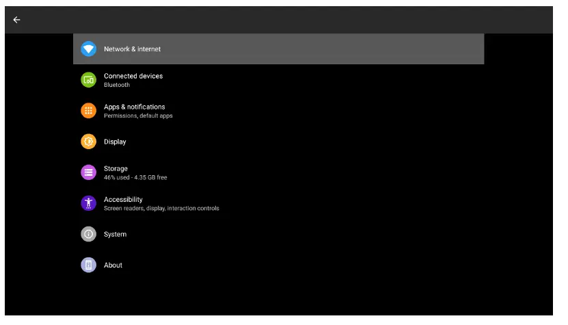Click the orange Apps grid icon

[88, 111]
